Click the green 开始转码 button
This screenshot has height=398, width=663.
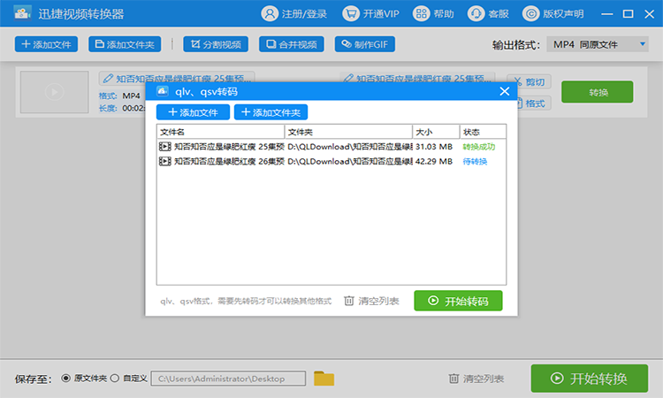point(458,301)
